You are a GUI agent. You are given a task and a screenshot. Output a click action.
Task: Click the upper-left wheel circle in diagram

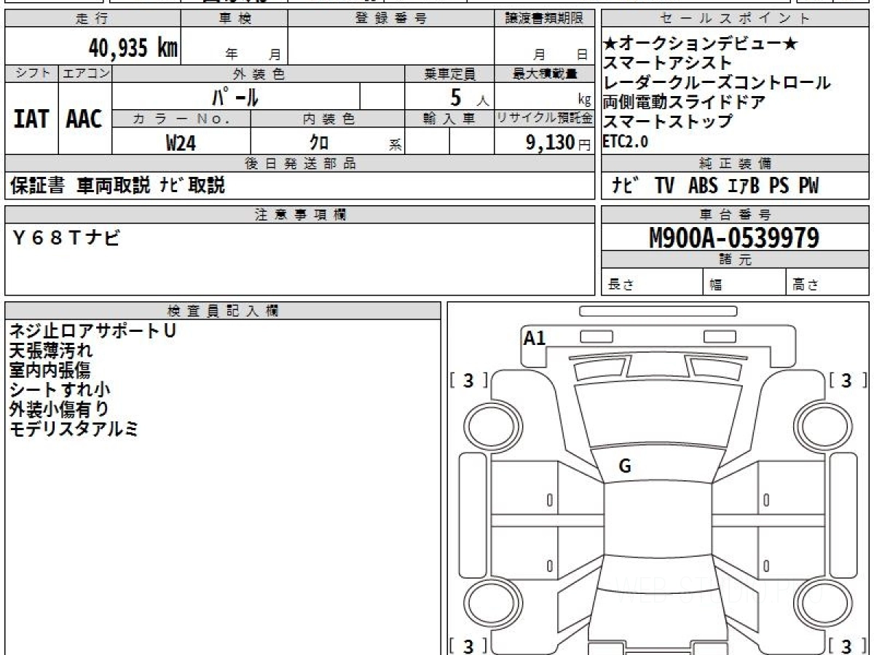pyautogui.click(x=489, y=426)
